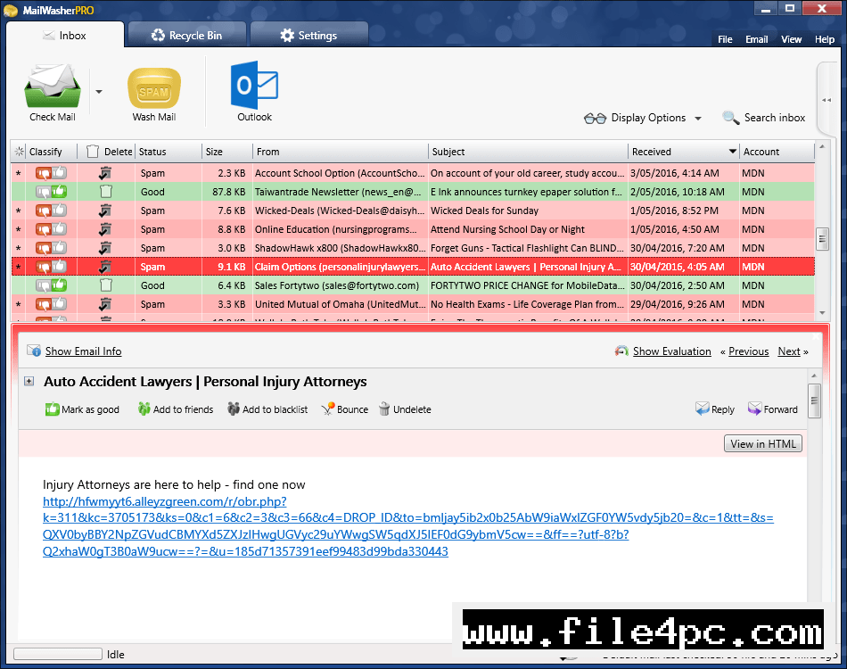Screen dimensions: 847x669
Task: Toggle classify thumbs for Online Education email
Action: [52, 229]
